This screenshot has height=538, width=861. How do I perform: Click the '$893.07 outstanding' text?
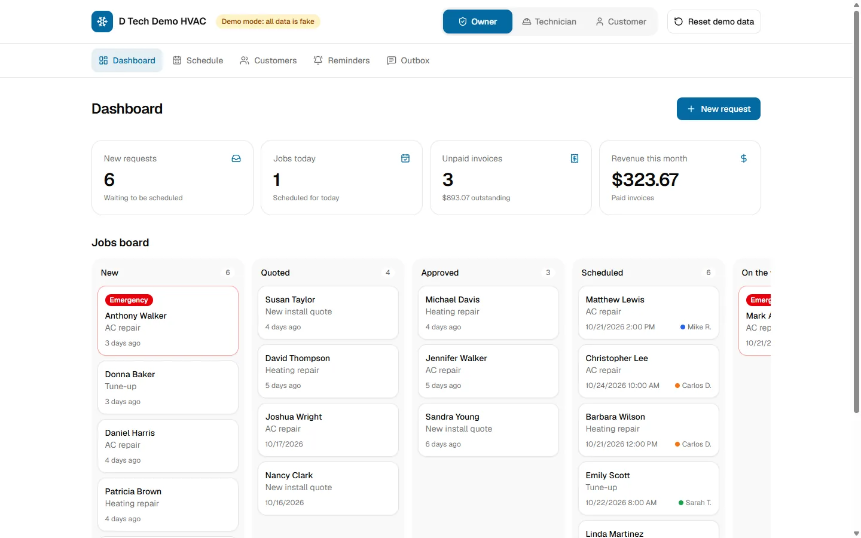pos(476,198)
